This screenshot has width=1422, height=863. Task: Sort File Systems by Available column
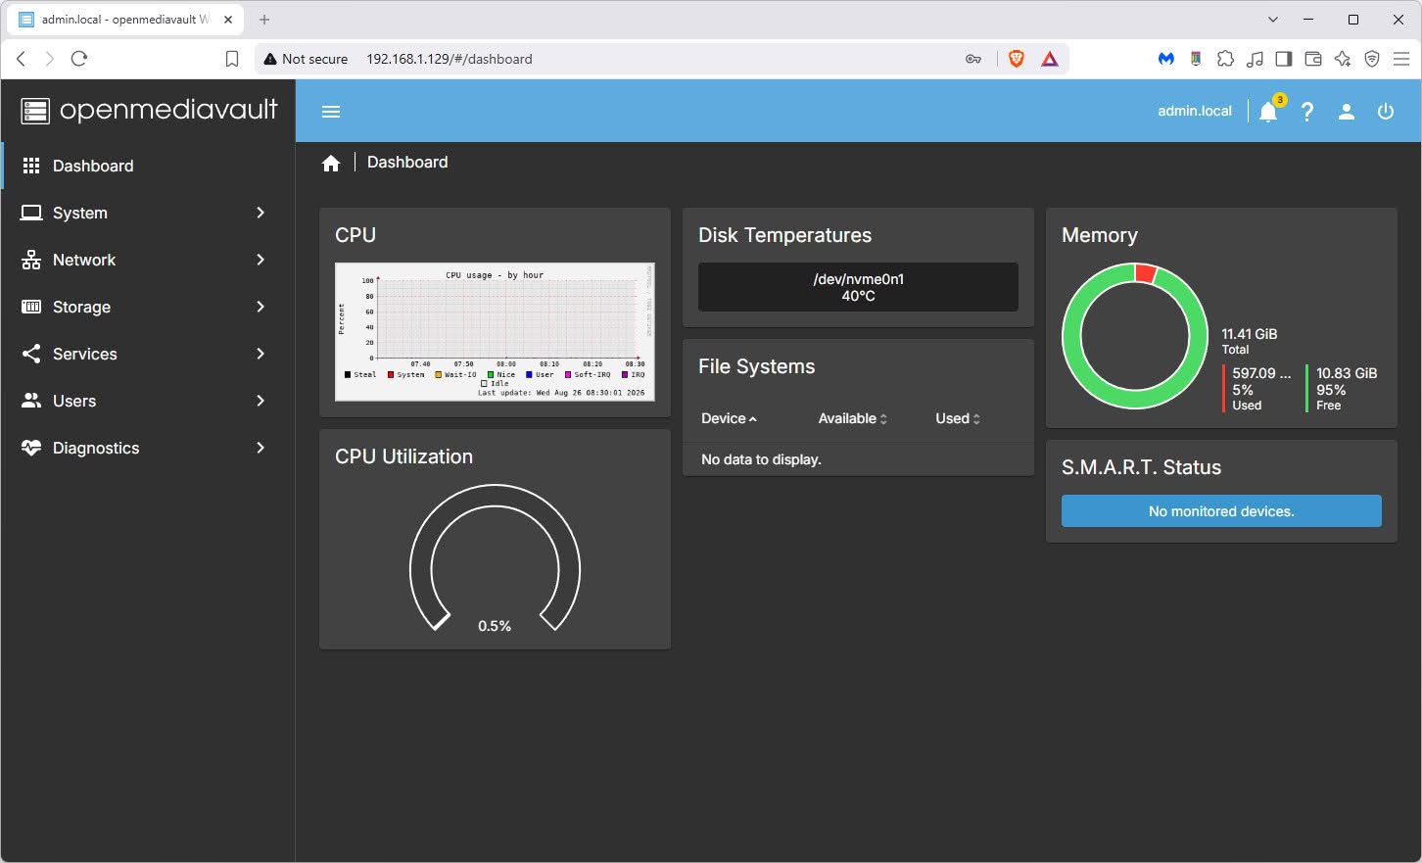852,418
